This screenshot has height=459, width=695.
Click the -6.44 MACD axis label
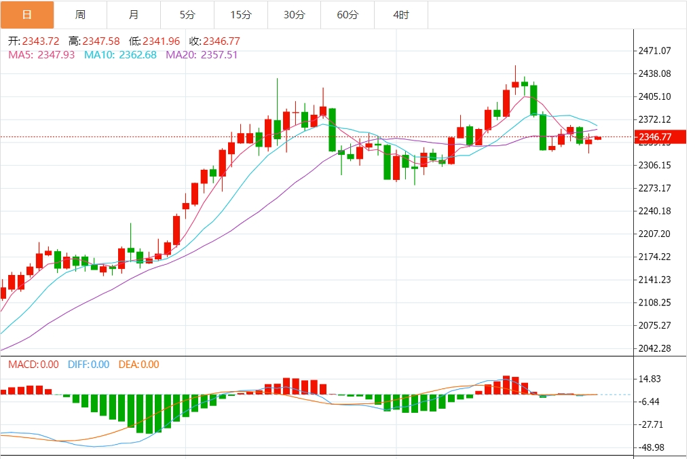[649, 402]
